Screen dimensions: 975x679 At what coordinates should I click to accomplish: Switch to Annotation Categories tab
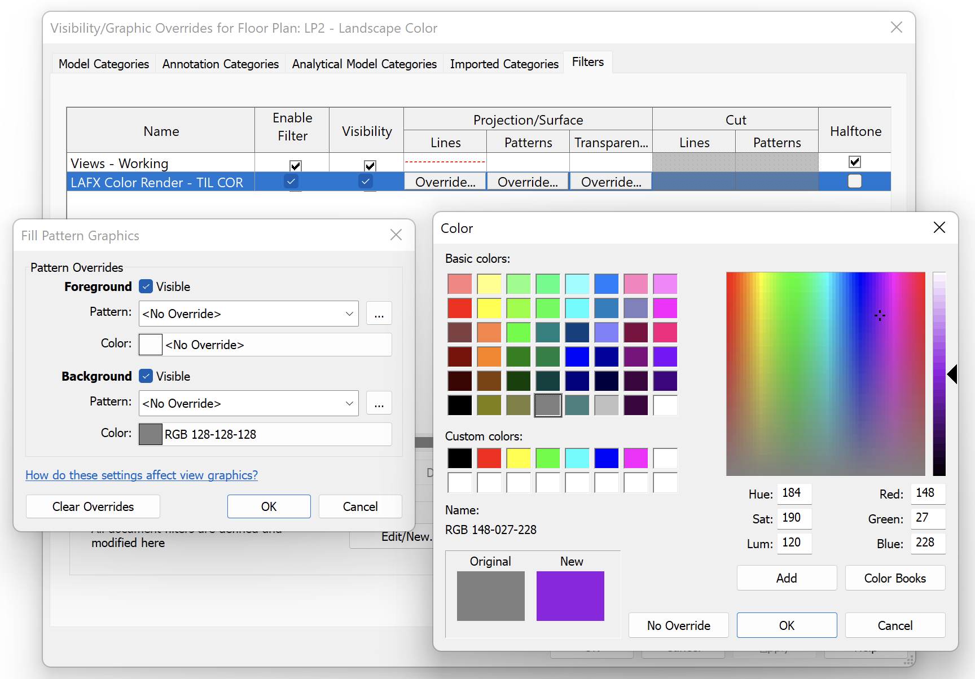pos(221,64)
